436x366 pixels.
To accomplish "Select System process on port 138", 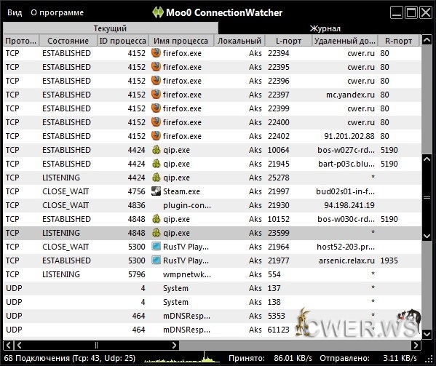I will pos(175,303).
